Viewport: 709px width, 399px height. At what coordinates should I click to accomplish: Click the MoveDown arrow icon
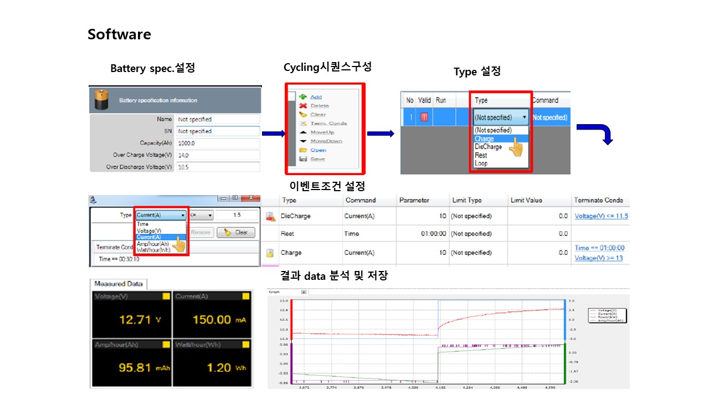[302, 141]
